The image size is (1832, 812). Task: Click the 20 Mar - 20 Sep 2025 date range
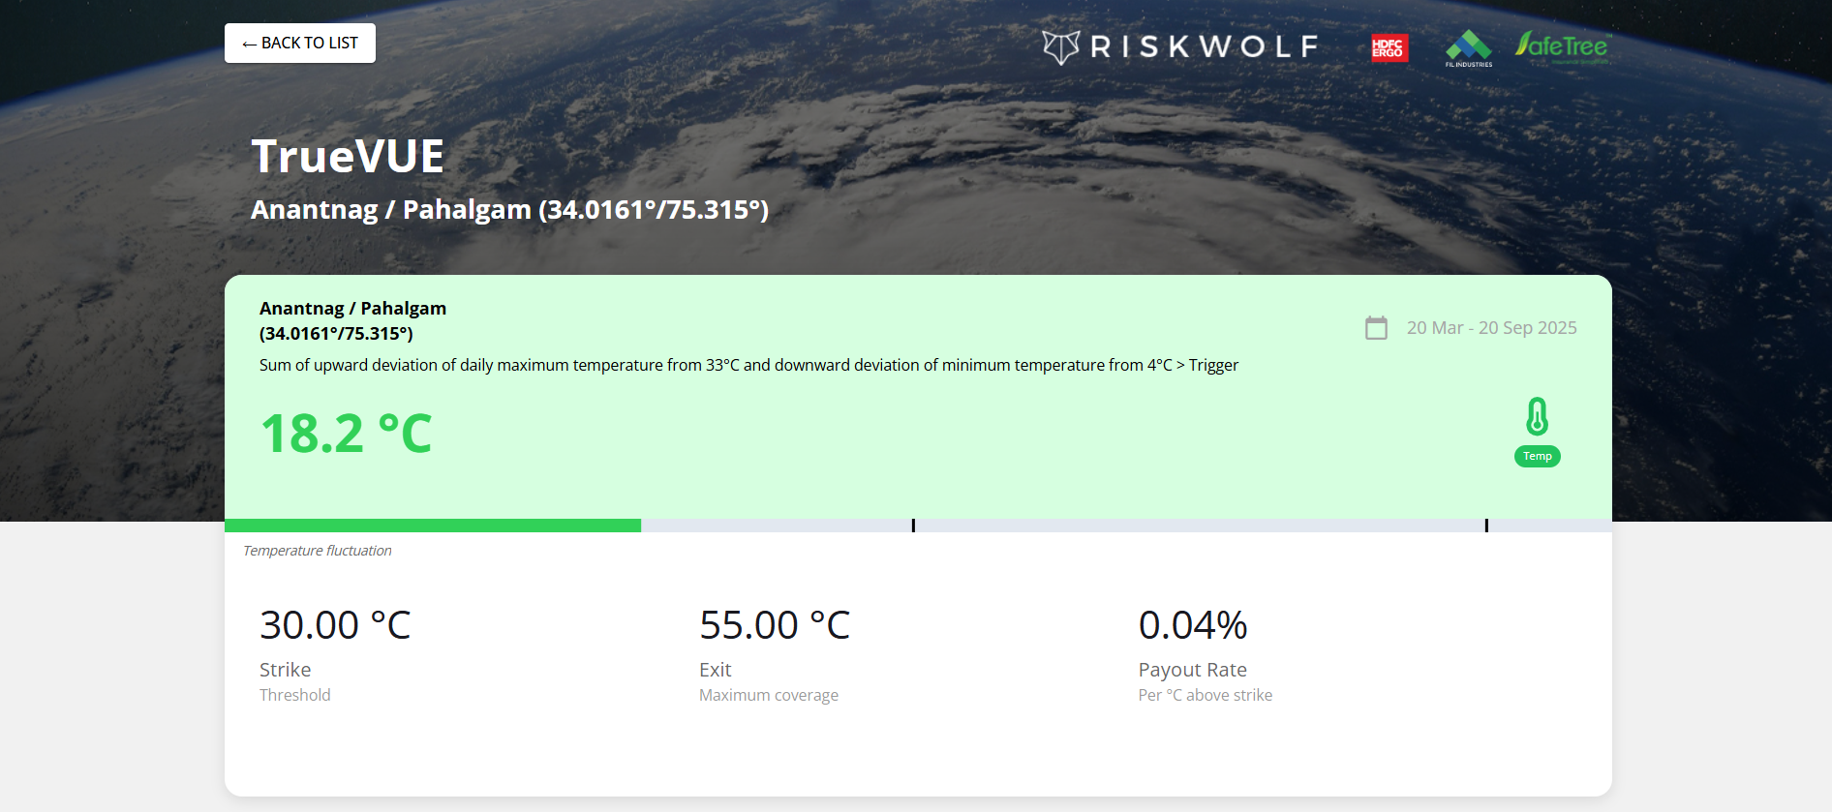coord(1491,328)
